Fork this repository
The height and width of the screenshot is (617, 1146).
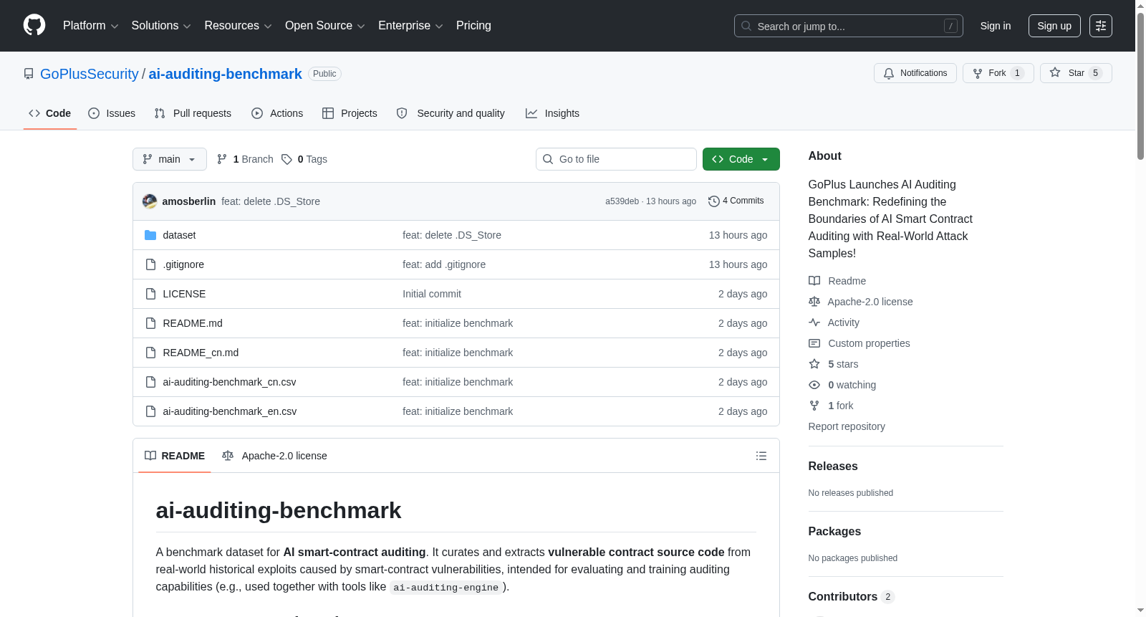point(998,73)
